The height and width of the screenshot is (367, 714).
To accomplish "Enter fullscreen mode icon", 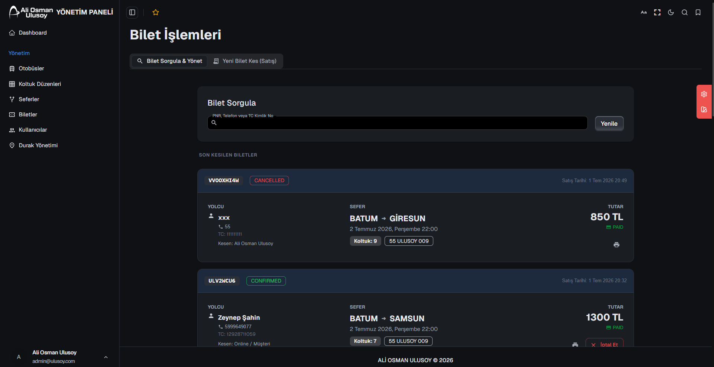I will click(657, 12).
